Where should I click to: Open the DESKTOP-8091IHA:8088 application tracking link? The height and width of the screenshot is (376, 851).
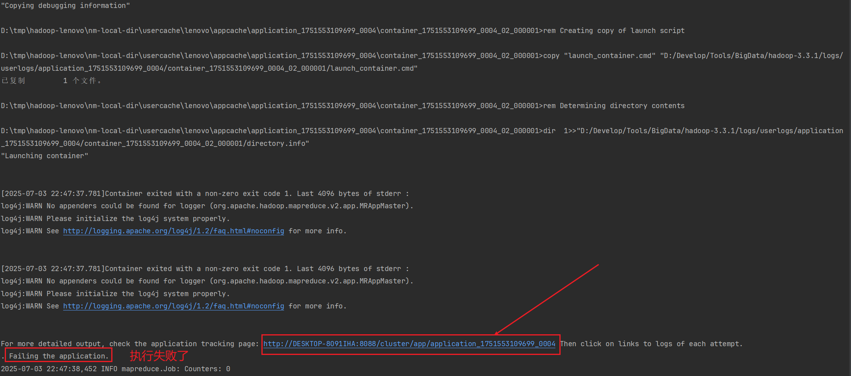[409, 344]
